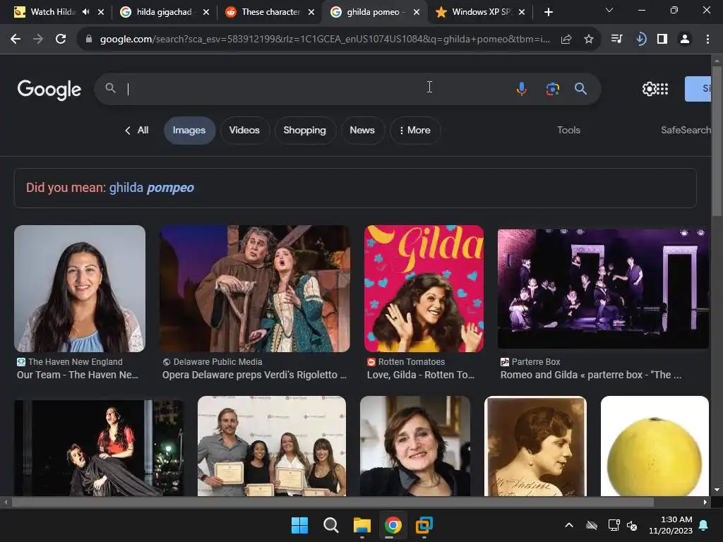Reload the current page
Screen dimensions: 723x542
click(61, 40)
